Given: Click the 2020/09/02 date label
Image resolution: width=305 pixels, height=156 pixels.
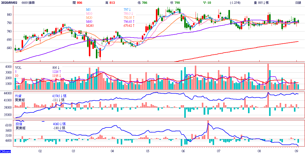Looking at the screenshot, I should click(9, 3).
